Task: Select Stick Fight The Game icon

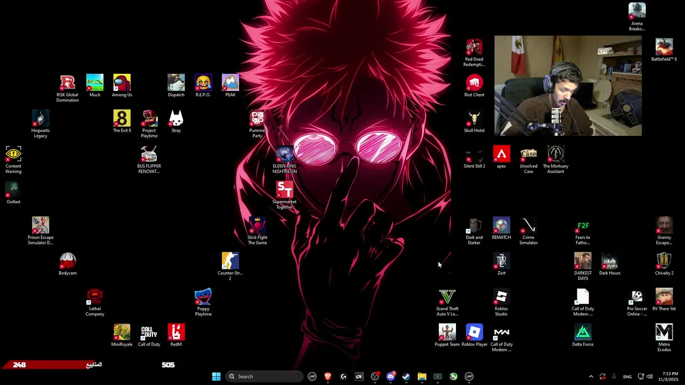Action: [x=257, y=231]
